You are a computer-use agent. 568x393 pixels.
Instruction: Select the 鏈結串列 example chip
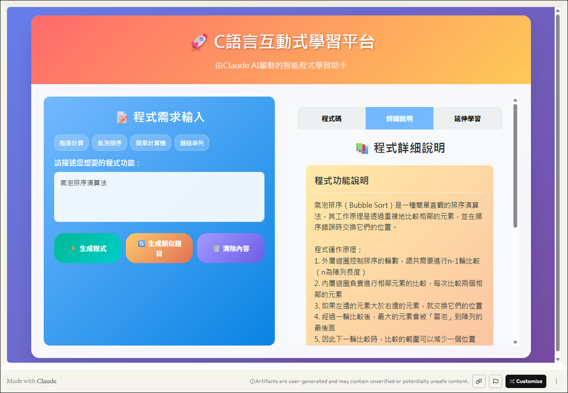click(x=191, y=143)
